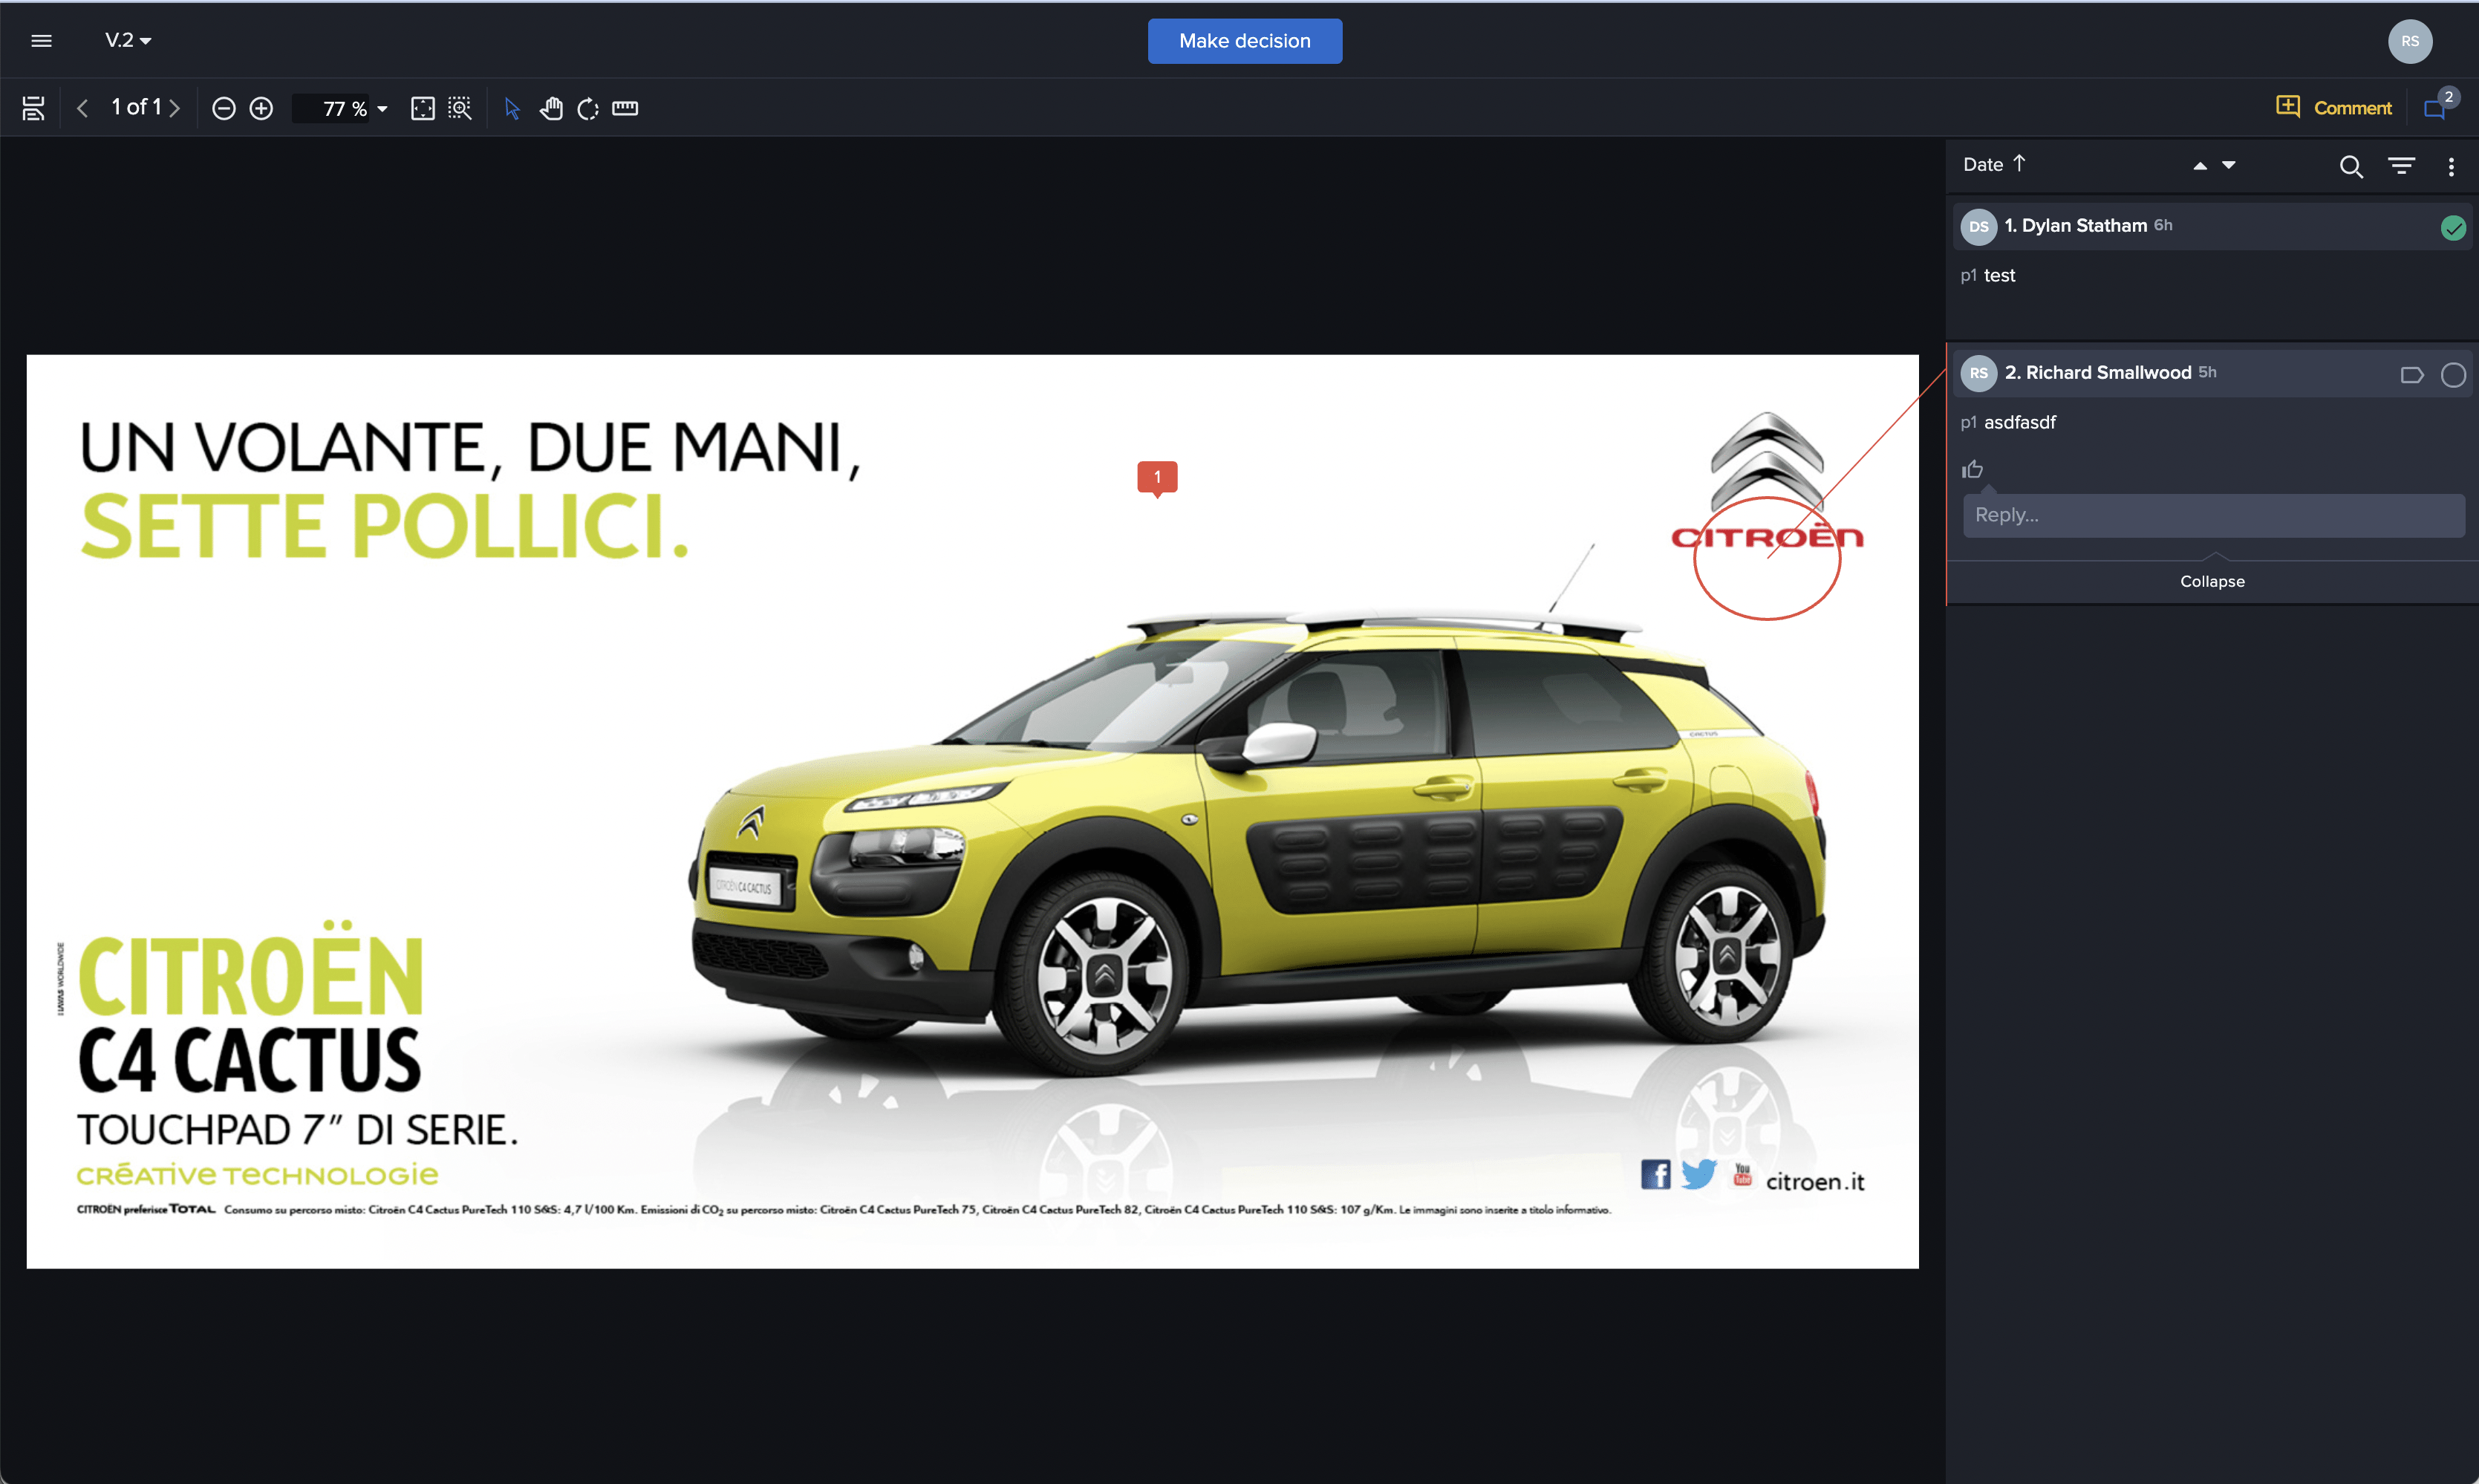Open the RS user avatar menu
Screen dimensions: 2479x1484
2410,41
